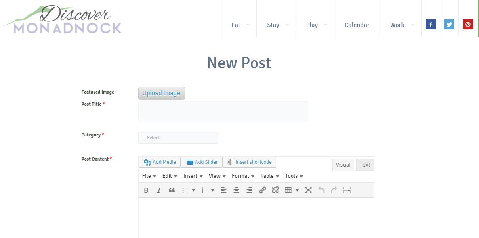Align text right

[249, 190]
